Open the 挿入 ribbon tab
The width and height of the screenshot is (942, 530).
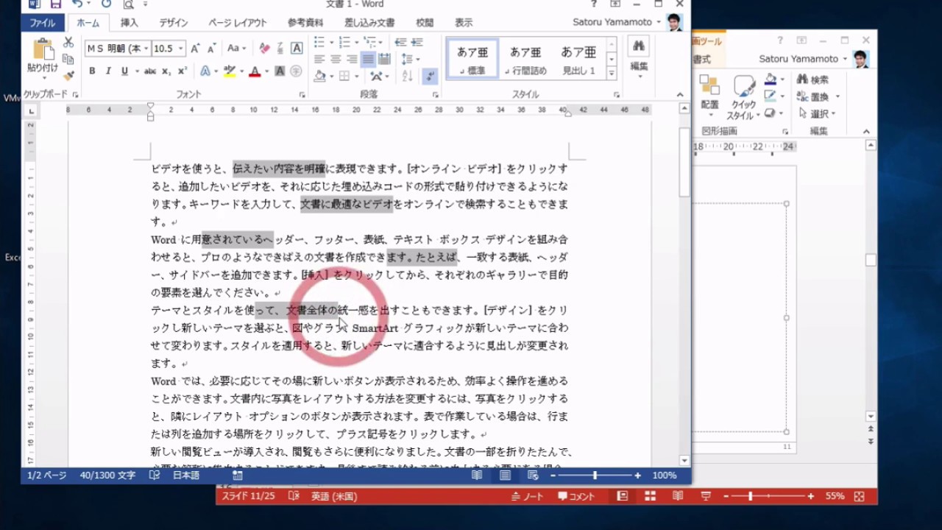tap(129, 23)
